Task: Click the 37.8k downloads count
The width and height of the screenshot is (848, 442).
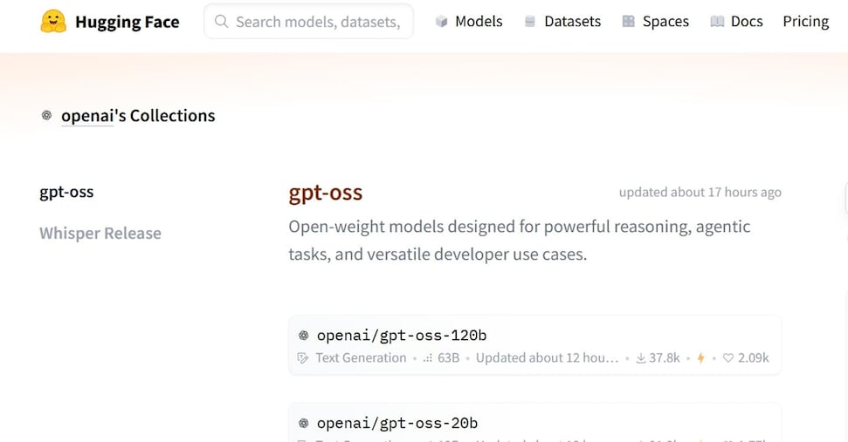Action: (x=664, y=357)
